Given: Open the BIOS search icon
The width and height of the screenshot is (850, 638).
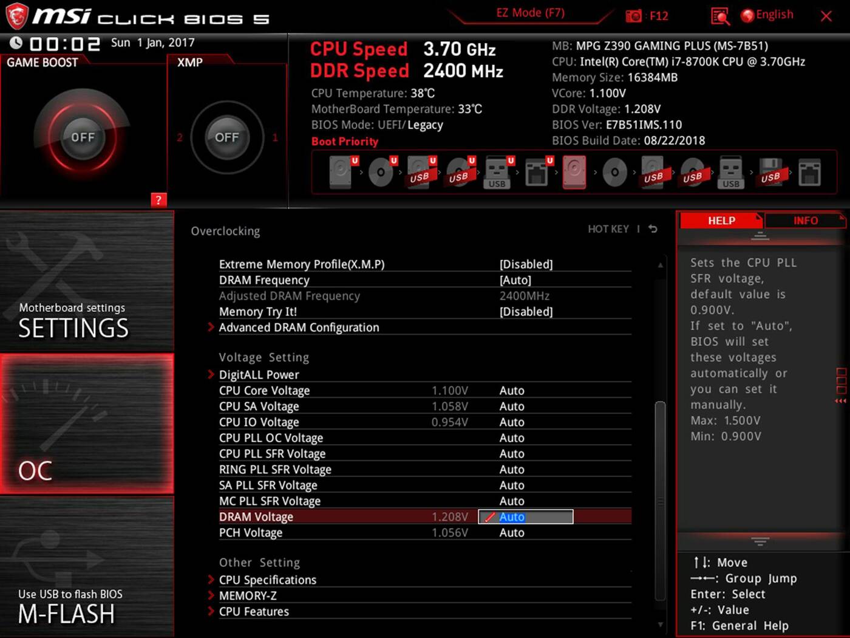Looking at the screenshot, I should click(x=720, y=16).
